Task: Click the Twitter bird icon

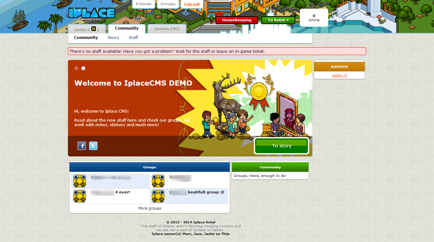Action: click(93, 146)
